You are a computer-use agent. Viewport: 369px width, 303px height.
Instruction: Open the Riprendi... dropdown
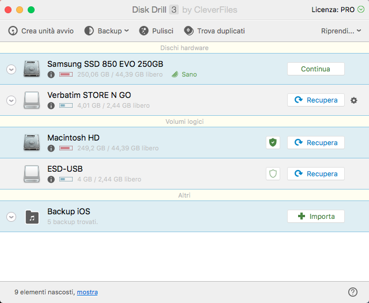pos(341,31)
